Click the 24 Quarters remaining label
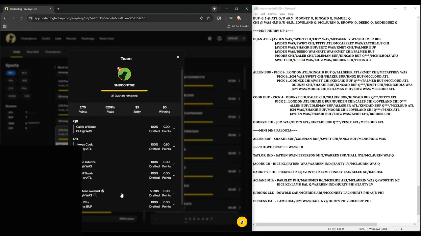Screen dimensions: 421x236 pos(124,96)
